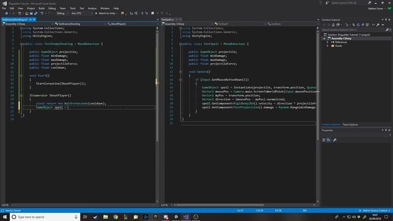Image resolution: width=393 pixels, height=221 pixels.
Task: Switch to the Team Explorer tab
Action: pyautogui.click(x=350, y=125)
